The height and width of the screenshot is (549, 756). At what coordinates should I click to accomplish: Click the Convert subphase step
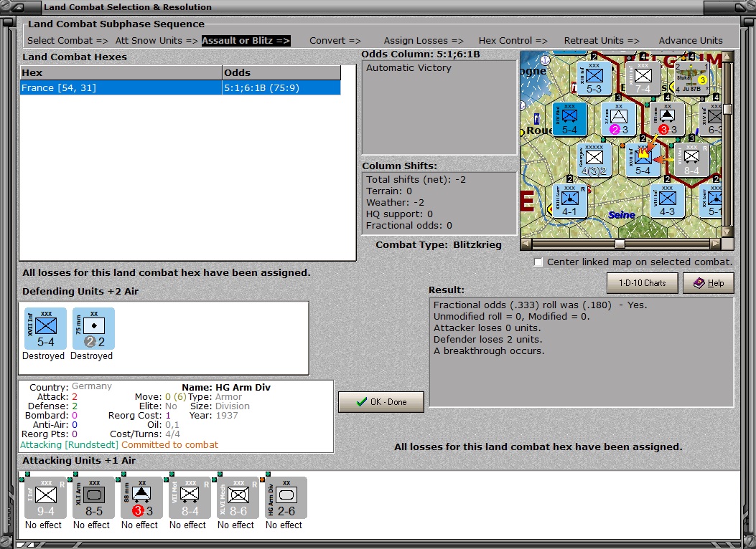click(335, 41)
